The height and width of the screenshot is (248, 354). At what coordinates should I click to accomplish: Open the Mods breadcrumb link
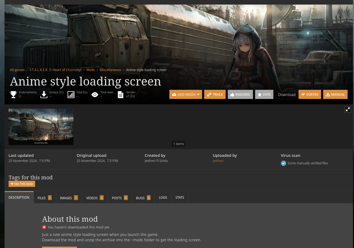pos(91,70)
